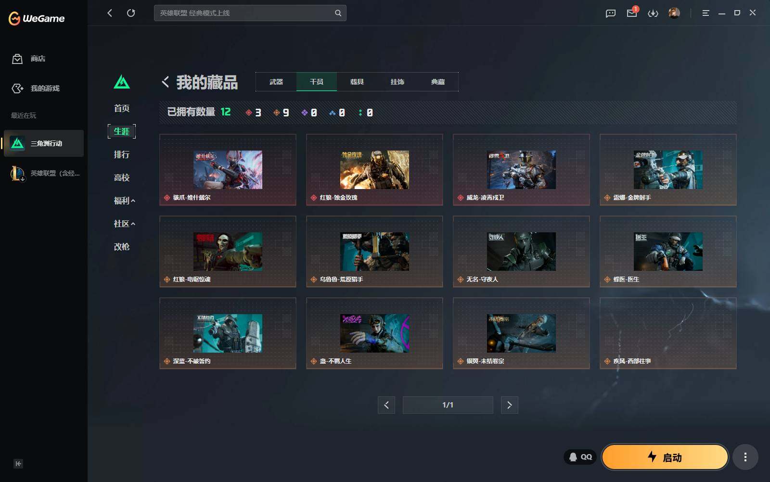
Task: Open the 深蓝-不破誓约 operator card
Action: (228, 333)
